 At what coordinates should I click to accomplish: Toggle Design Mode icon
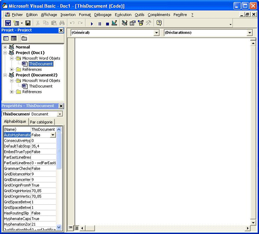pos(115,23)
